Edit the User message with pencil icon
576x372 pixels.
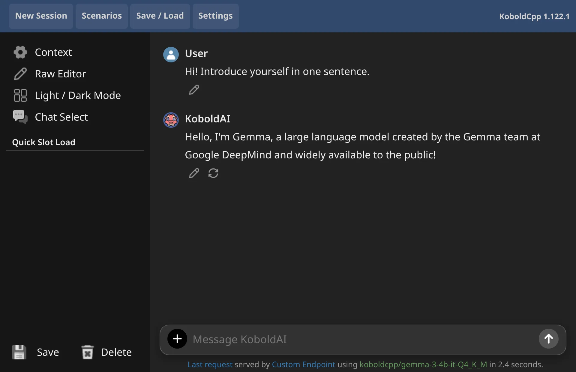pyautogui.click(x=194, y=90)
